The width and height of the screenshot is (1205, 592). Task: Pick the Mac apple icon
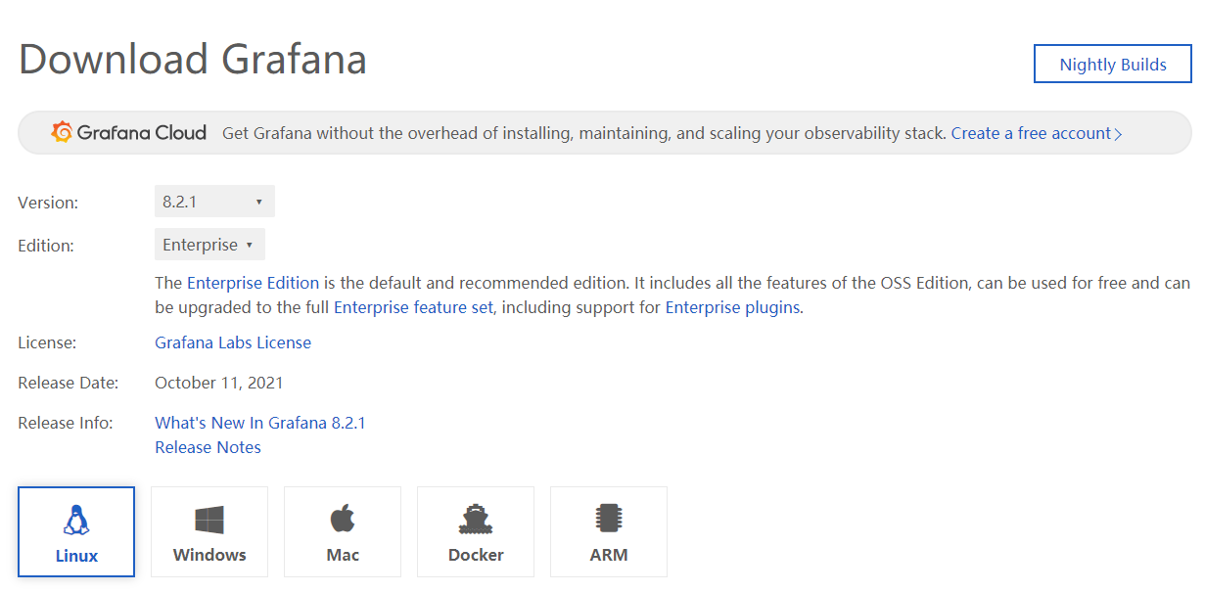click(343, 519)
